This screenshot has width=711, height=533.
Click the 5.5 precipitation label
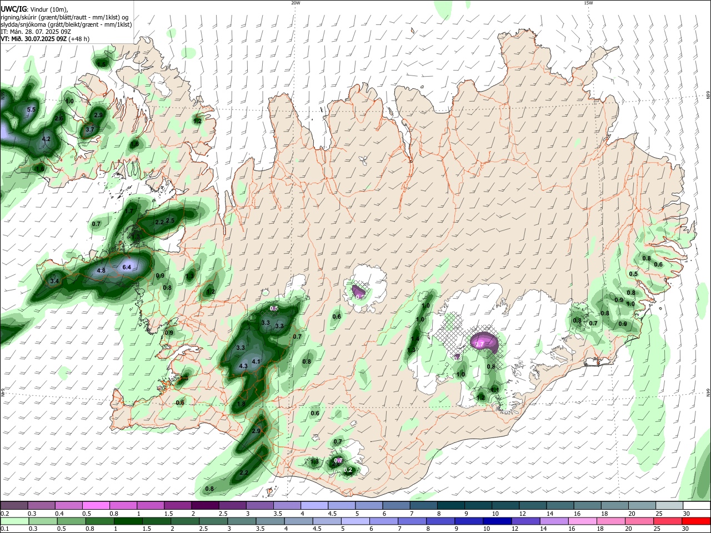31,110
